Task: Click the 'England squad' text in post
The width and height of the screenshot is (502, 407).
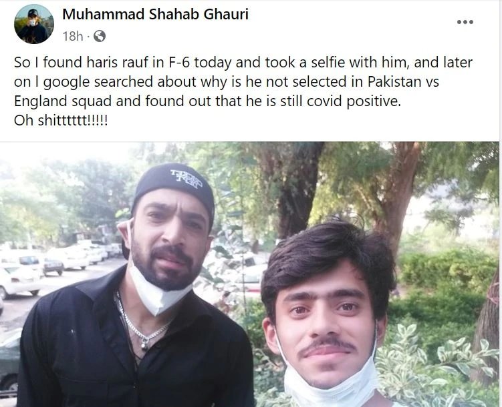Action: pos(63,101)
